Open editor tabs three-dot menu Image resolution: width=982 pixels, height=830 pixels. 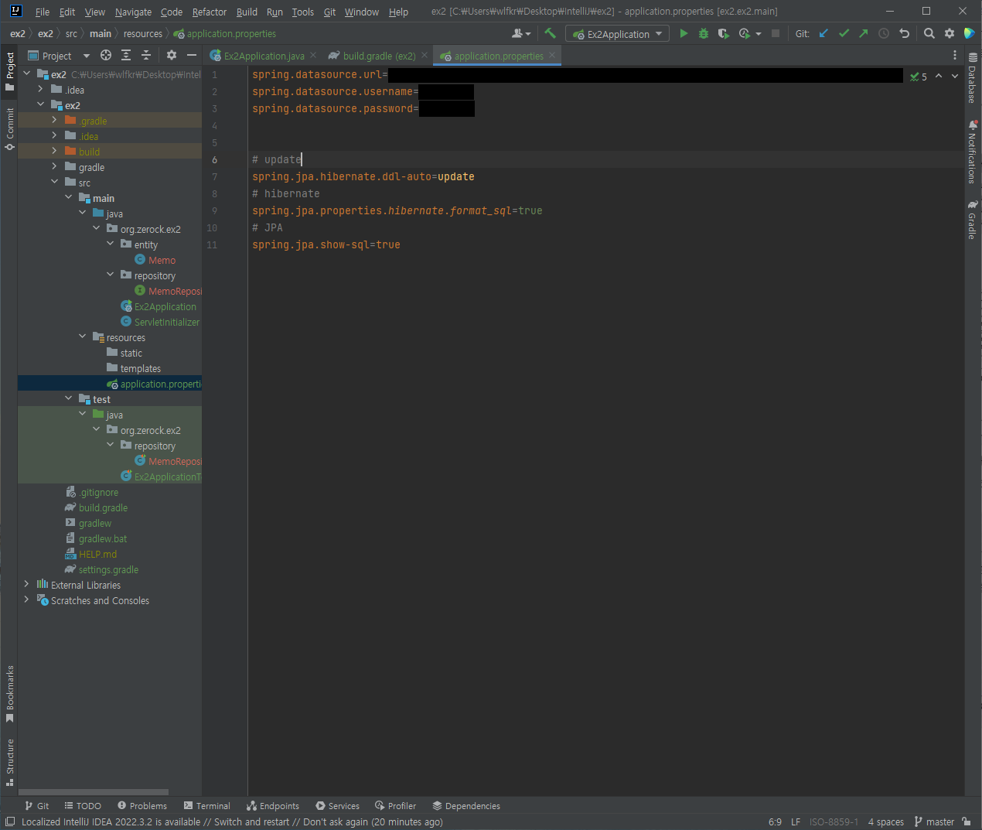click(x=955, y=55)
